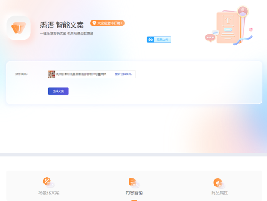Expand ranking via the badge chevron arrow
The height and width of the screenshot is (201, 267).
point(122,23)
